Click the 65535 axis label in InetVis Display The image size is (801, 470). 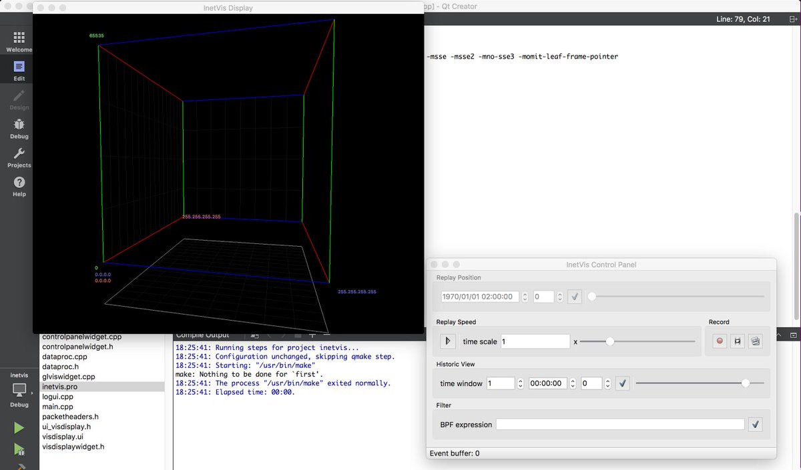pos(98,35)
